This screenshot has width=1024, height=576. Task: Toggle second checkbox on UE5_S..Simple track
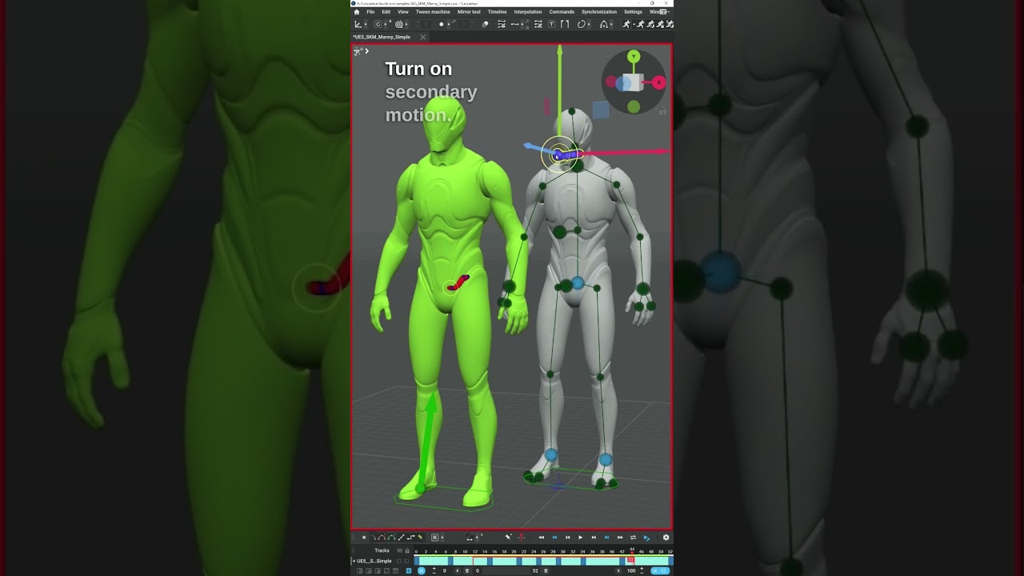(406, 561)
